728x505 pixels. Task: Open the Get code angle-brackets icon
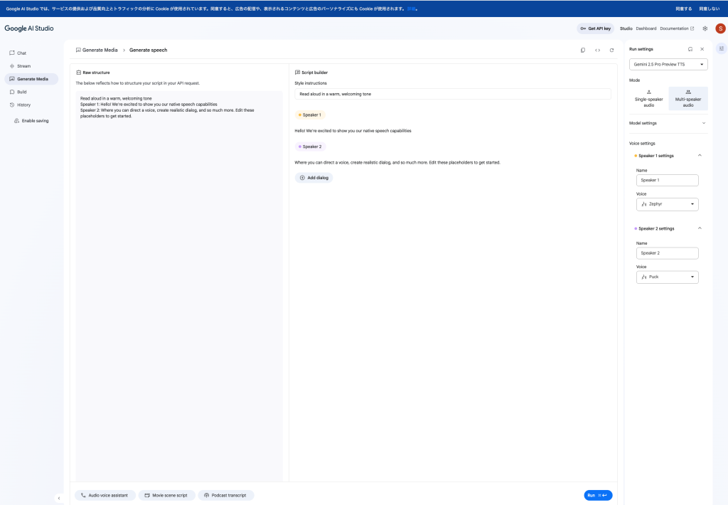click(x=597, y=51)
